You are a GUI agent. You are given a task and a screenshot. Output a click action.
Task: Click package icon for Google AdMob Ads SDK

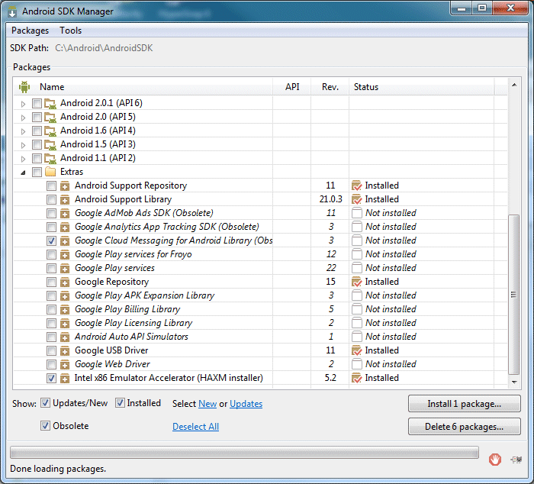(x=65, y=213)
